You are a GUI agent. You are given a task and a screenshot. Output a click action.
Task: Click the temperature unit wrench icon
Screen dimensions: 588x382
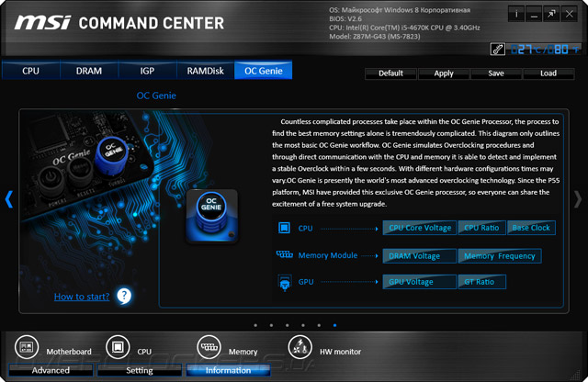click(x=497, y=49)
